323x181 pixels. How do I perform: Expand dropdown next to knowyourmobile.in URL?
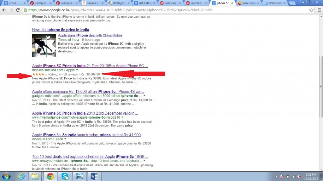(144, 161)
